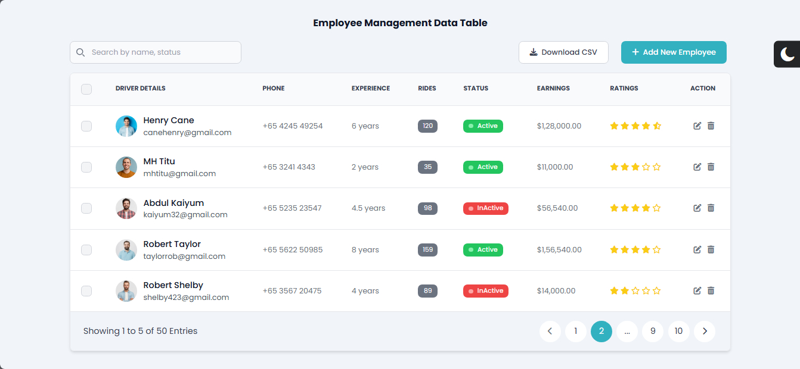Expand hidden pages via ellipsis button
Screen dimensions: 800x369
(627, 332)
